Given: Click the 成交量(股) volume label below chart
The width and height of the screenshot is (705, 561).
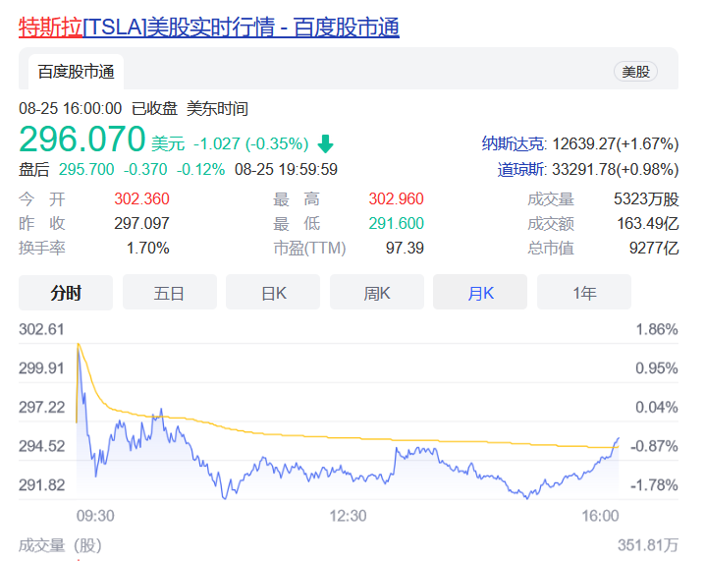Looking at the screenshot, I should tap(57, 544).
